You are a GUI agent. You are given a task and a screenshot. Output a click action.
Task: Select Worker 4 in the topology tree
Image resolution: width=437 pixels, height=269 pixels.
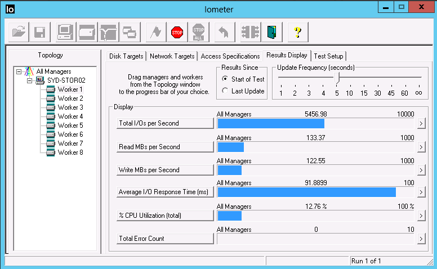click(x=70, y=116)
